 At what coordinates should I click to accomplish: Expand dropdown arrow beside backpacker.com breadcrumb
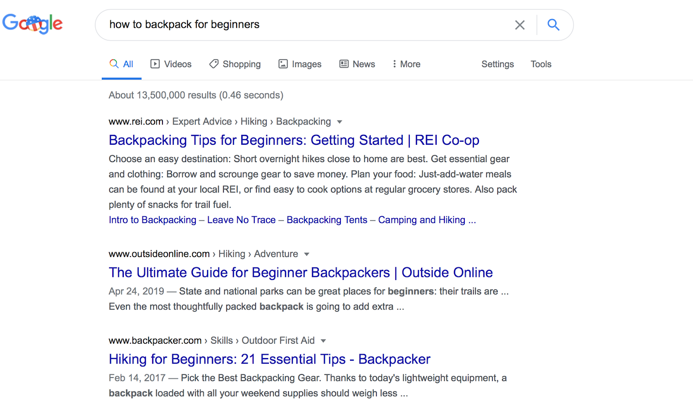[x=323, y=341]
